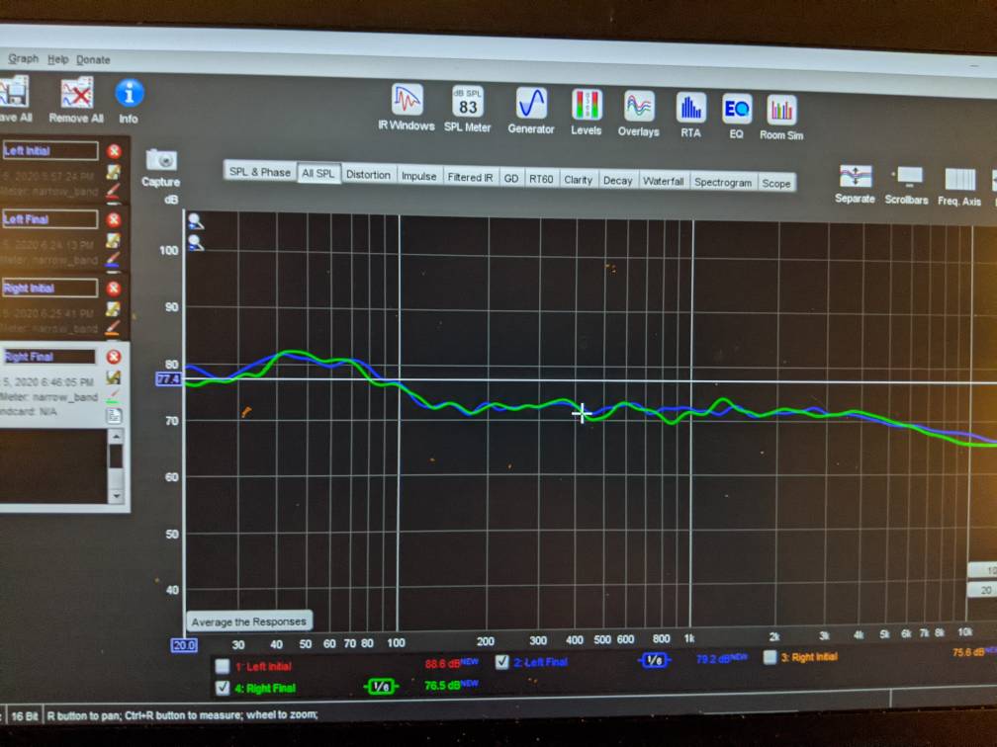Save the Right Final measurement icon
997x747 pixels.
click(113, 377)
